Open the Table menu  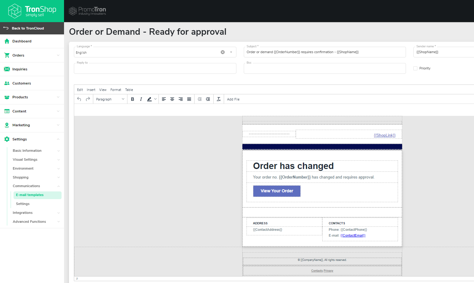pos(129,90)
